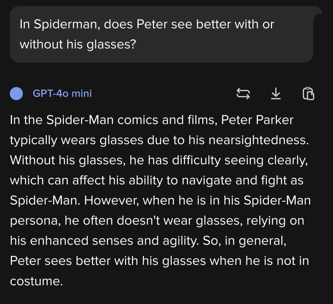Select the GPT-4o mini model name label
This screenshot has width=333, height=304.
62,94
